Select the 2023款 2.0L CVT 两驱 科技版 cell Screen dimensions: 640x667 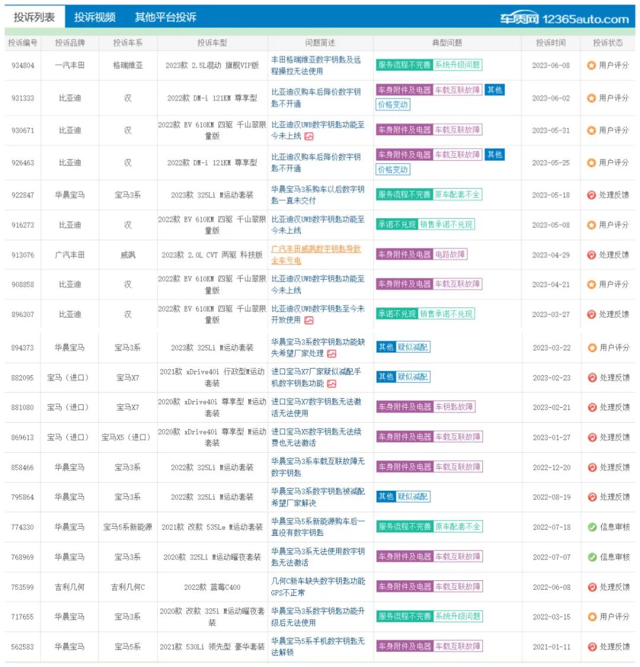click(x=212, y=255)
